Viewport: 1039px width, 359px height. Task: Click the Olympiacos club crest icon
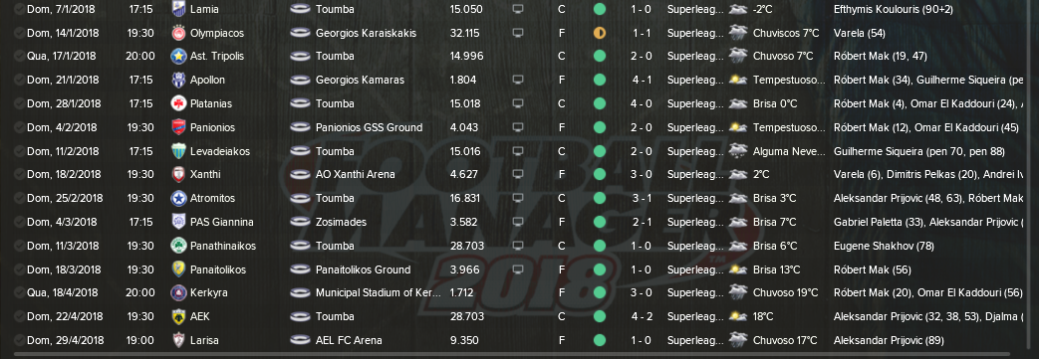(x=177, y=33)
